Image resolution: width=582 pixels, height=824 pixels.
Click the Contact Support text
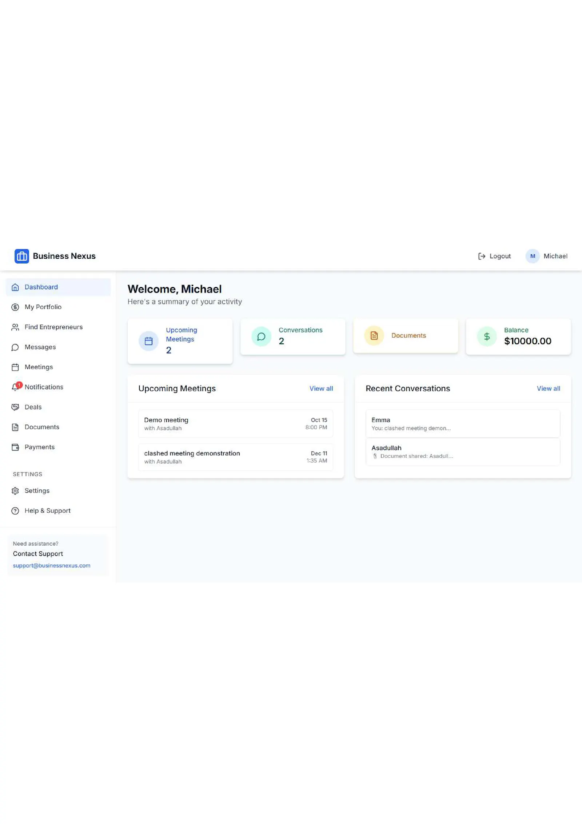38,554
